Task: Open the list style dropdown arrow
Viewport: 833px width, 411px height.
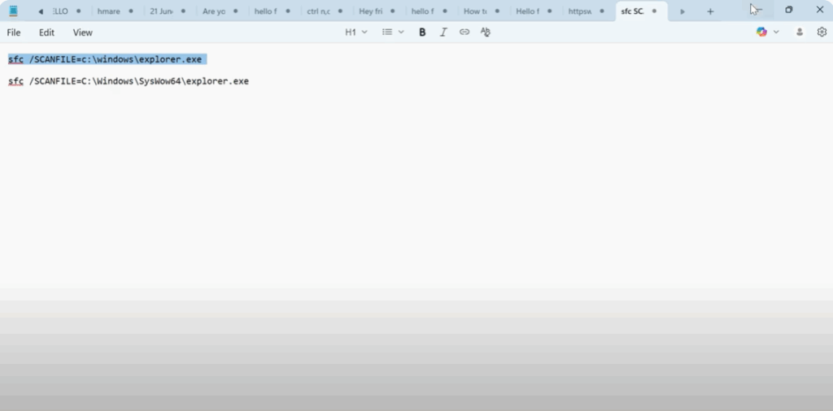Action: click(401, 32)
